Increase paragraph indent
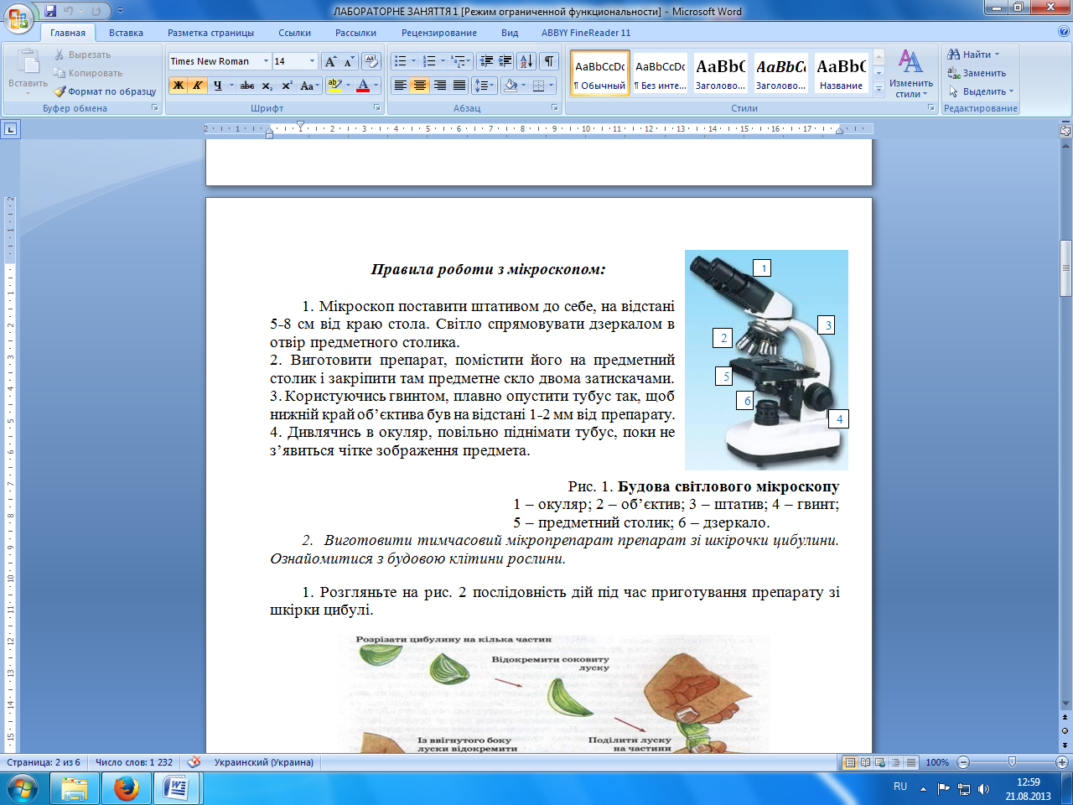 [x=505, y=61]
